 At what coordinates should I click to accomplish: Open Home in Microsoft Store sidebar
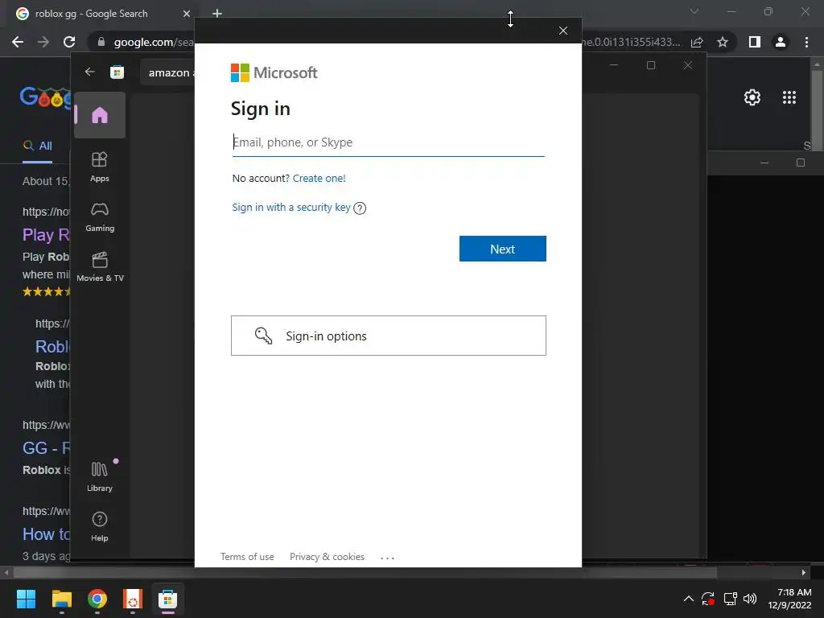[99, 115]
